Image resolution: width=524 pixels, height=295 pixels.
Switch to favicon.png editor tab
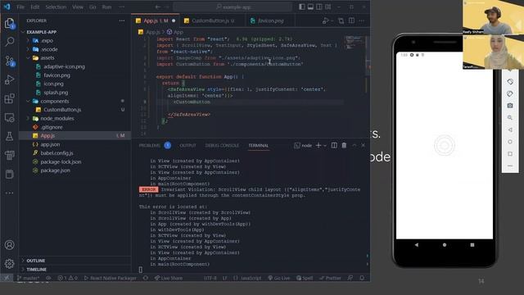pos(270,20)
